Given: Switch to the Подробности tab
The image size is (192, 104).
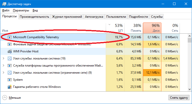Looking at the screenshot, I should pyautogui.click(x=138, y=17).
